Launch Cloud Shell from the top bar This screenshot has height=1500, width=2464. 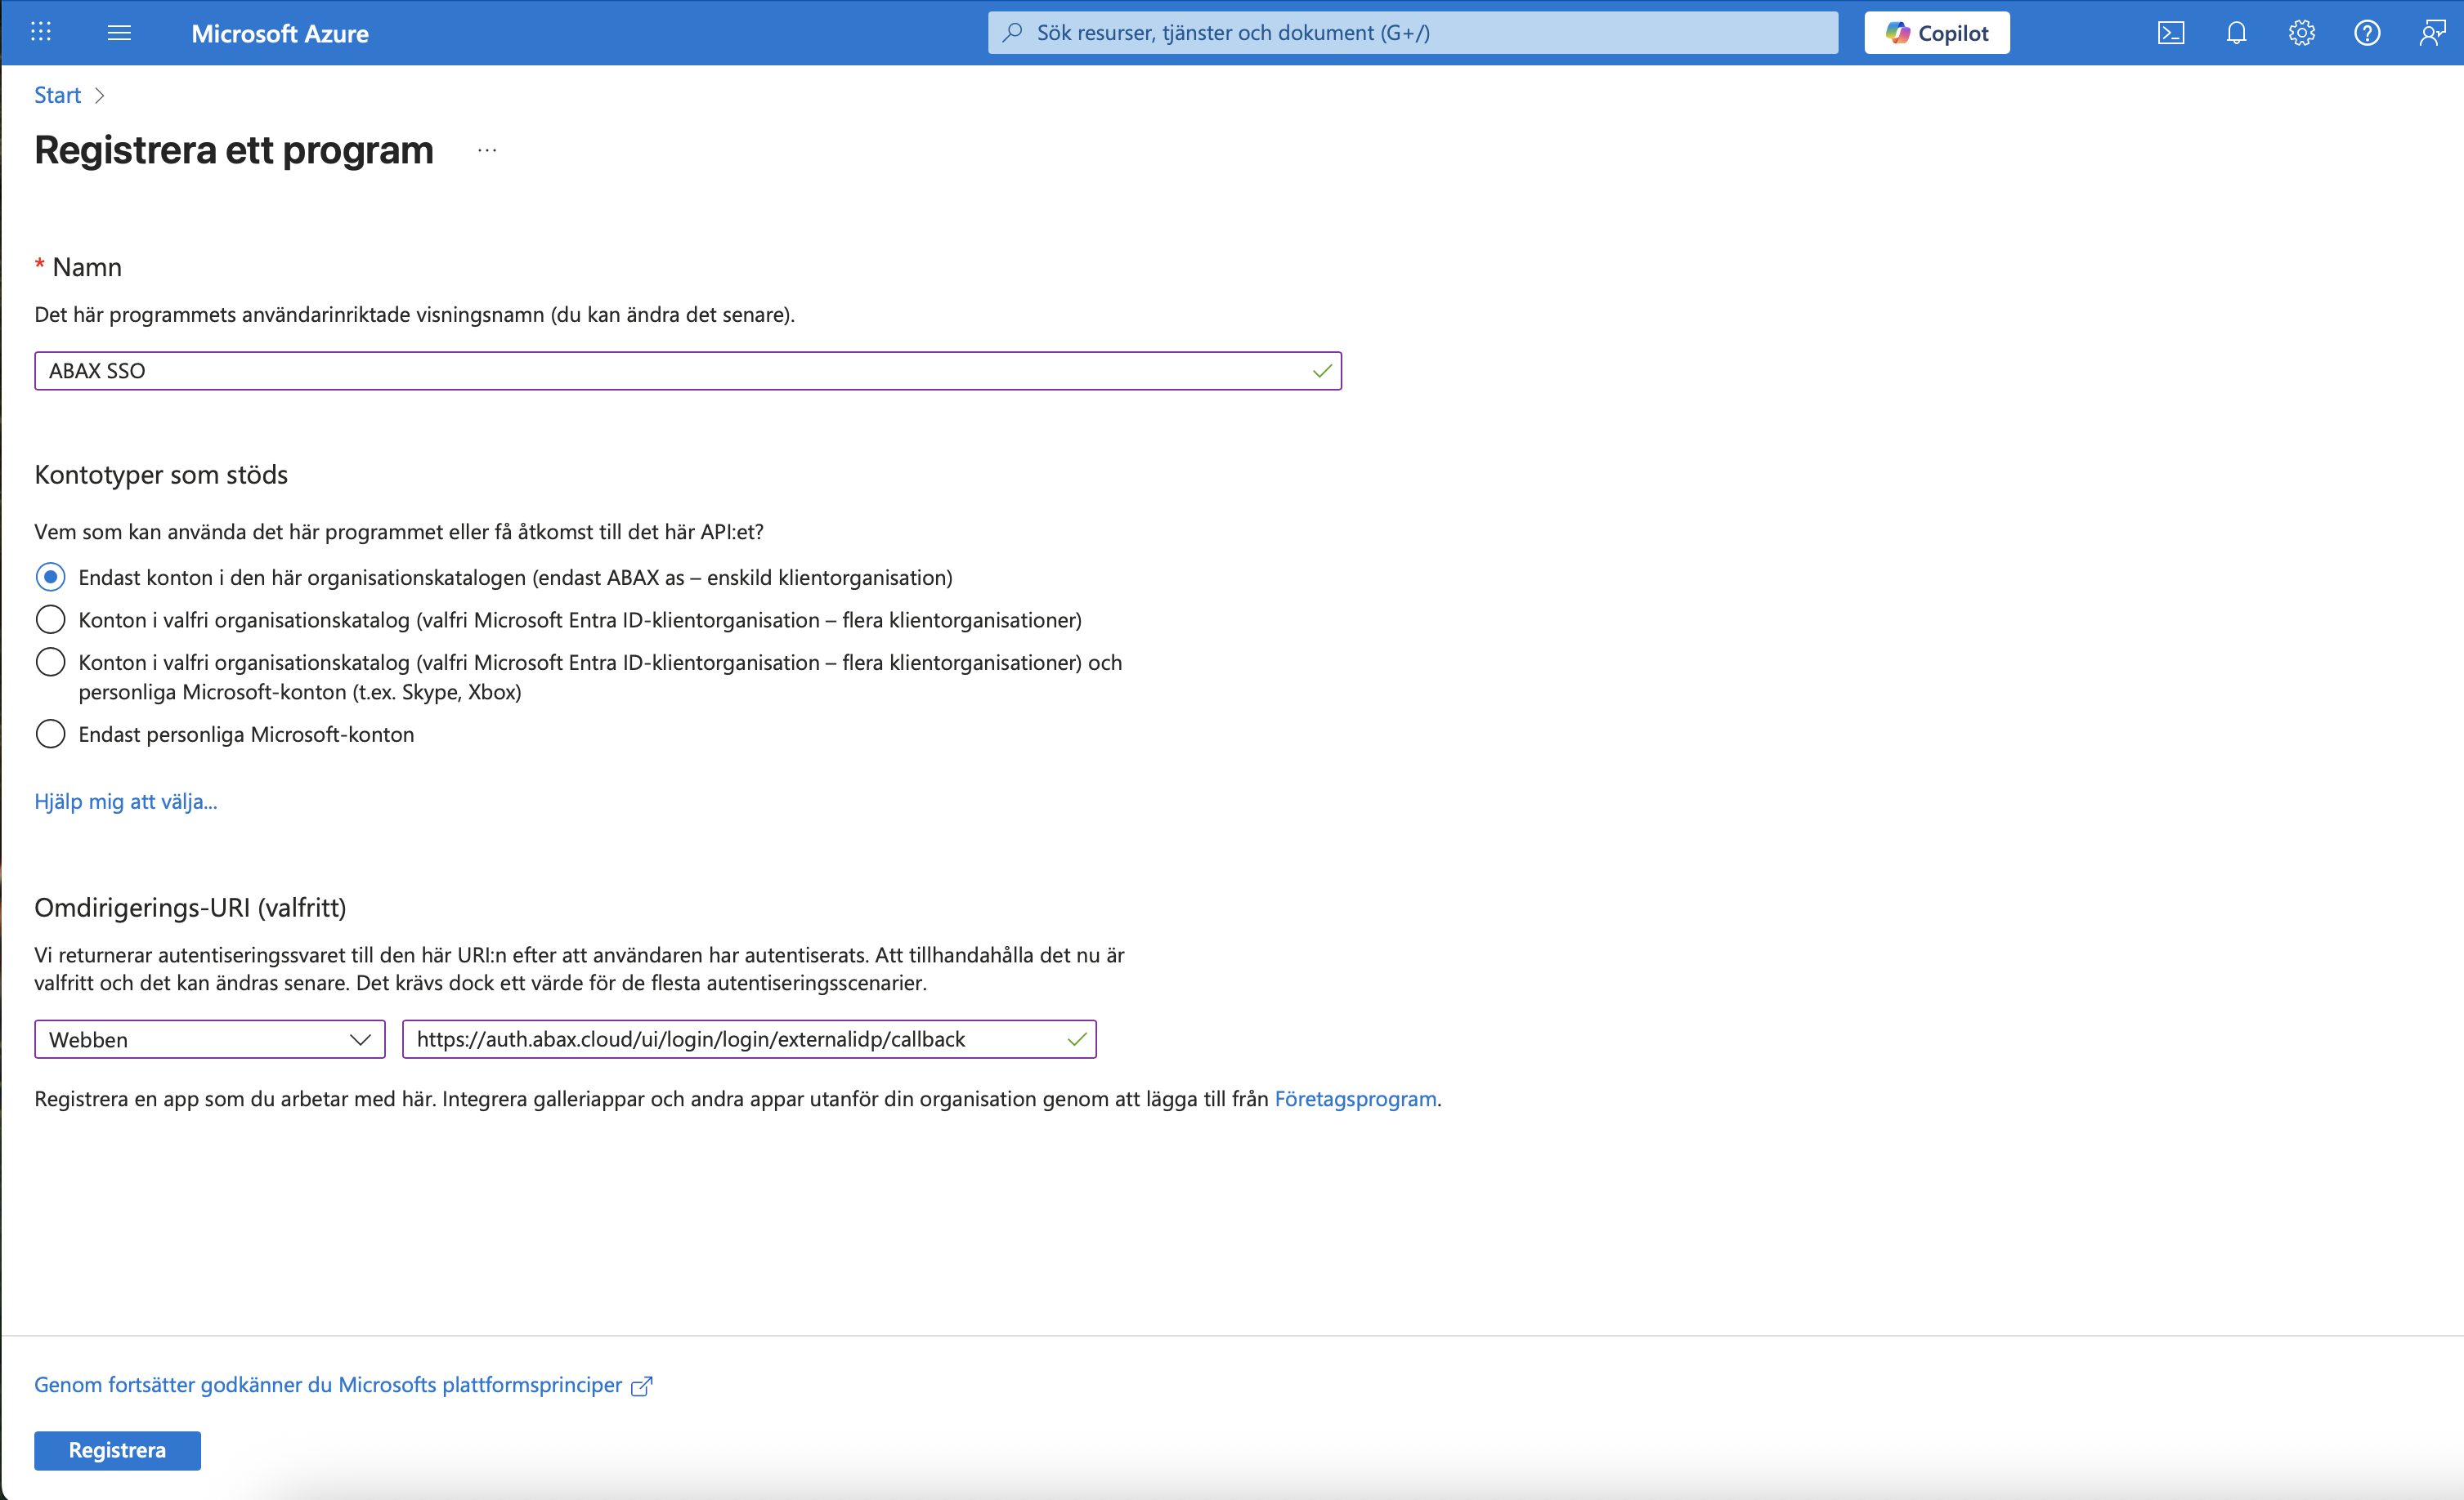coord(2170,33)
